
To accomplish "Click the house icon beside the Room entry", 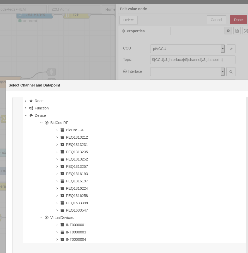I will coord(31,101).
